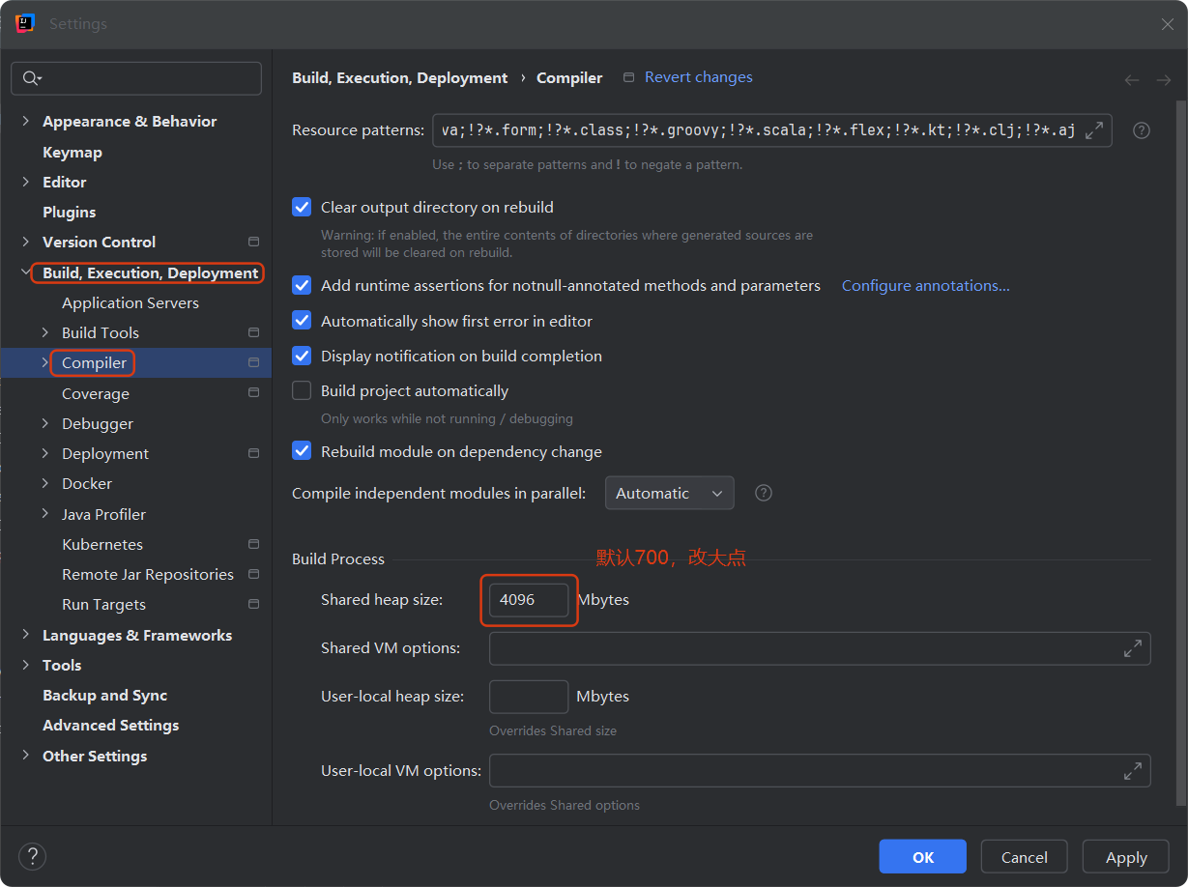Click the back navigation arrow

click(1132, 80)
